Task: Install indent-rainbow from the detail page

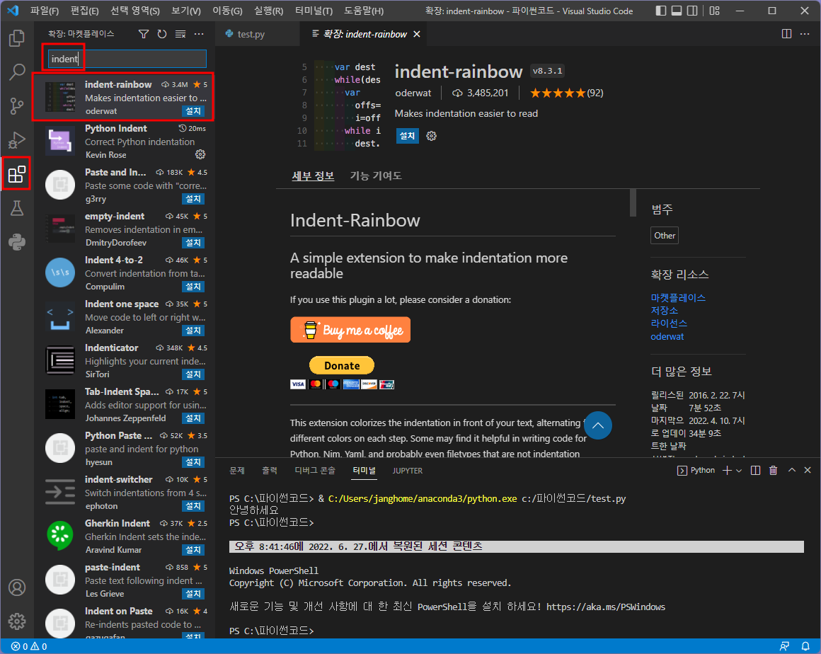Action: point(407,136)
